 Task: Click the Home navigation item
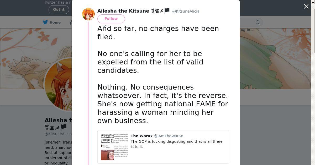[x=55, y=23]
